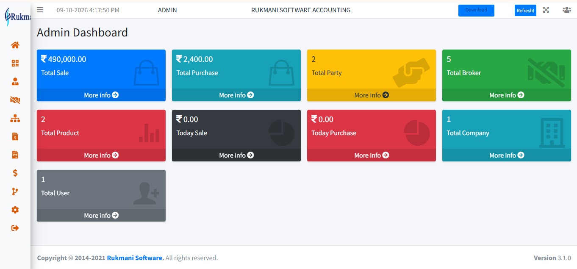Click the RUKMANI SOFTWARE ACCOUNTING title

click(301, 10)
